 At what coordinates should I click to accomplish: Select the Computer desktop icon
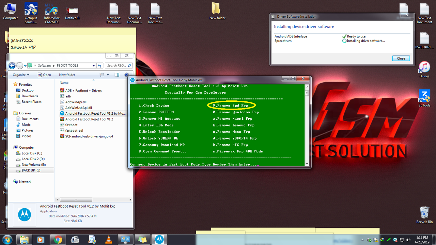10,11
